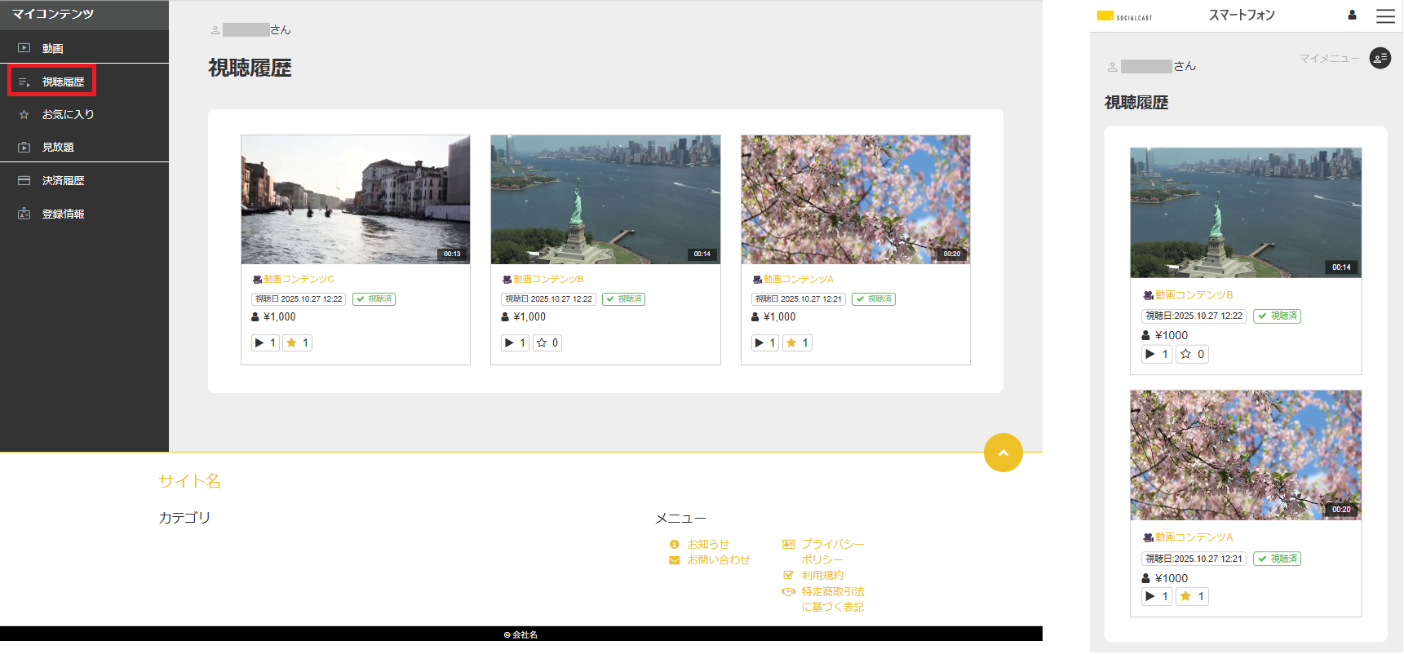Click the 動画コンテンツC title link
The width and height of the screenshot is (1404, 654).
tap(299, 279)
